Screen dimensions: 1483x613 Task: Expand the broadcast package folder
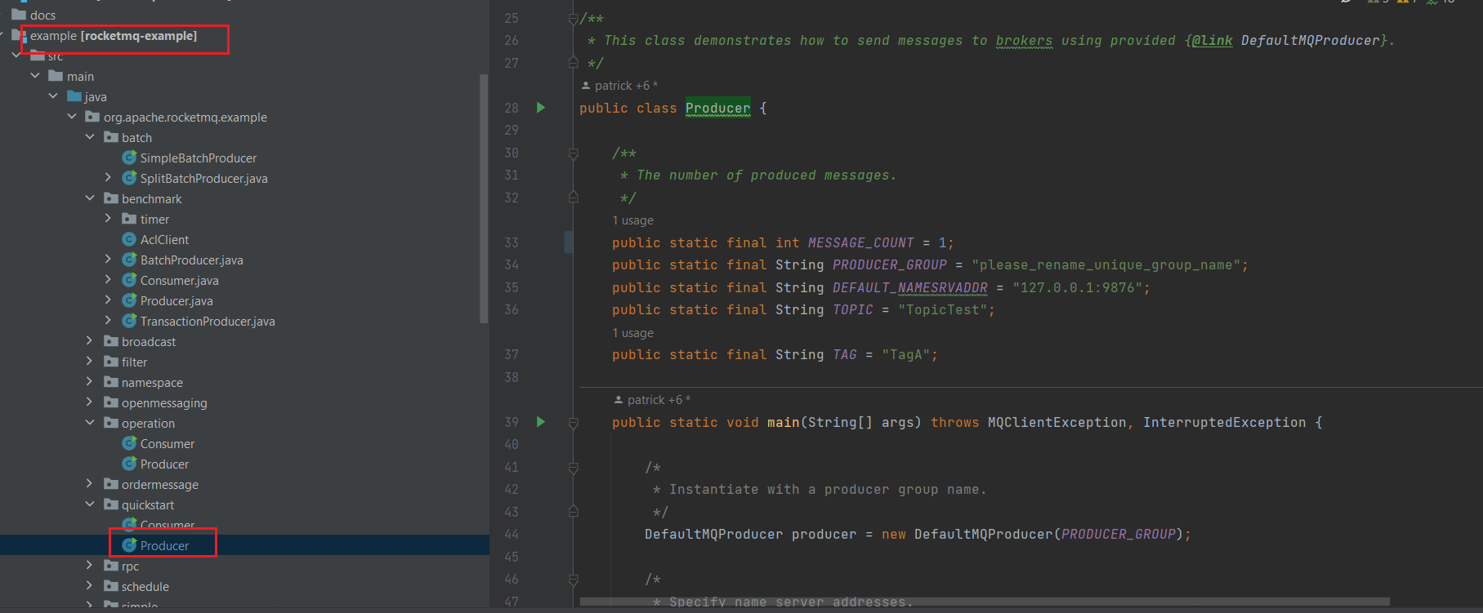(x=90, y=341)
